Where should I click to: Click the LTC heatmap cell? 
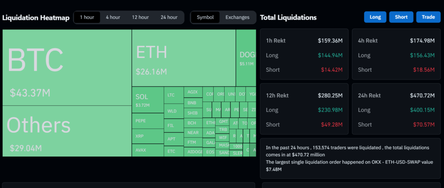coord(173,95)
